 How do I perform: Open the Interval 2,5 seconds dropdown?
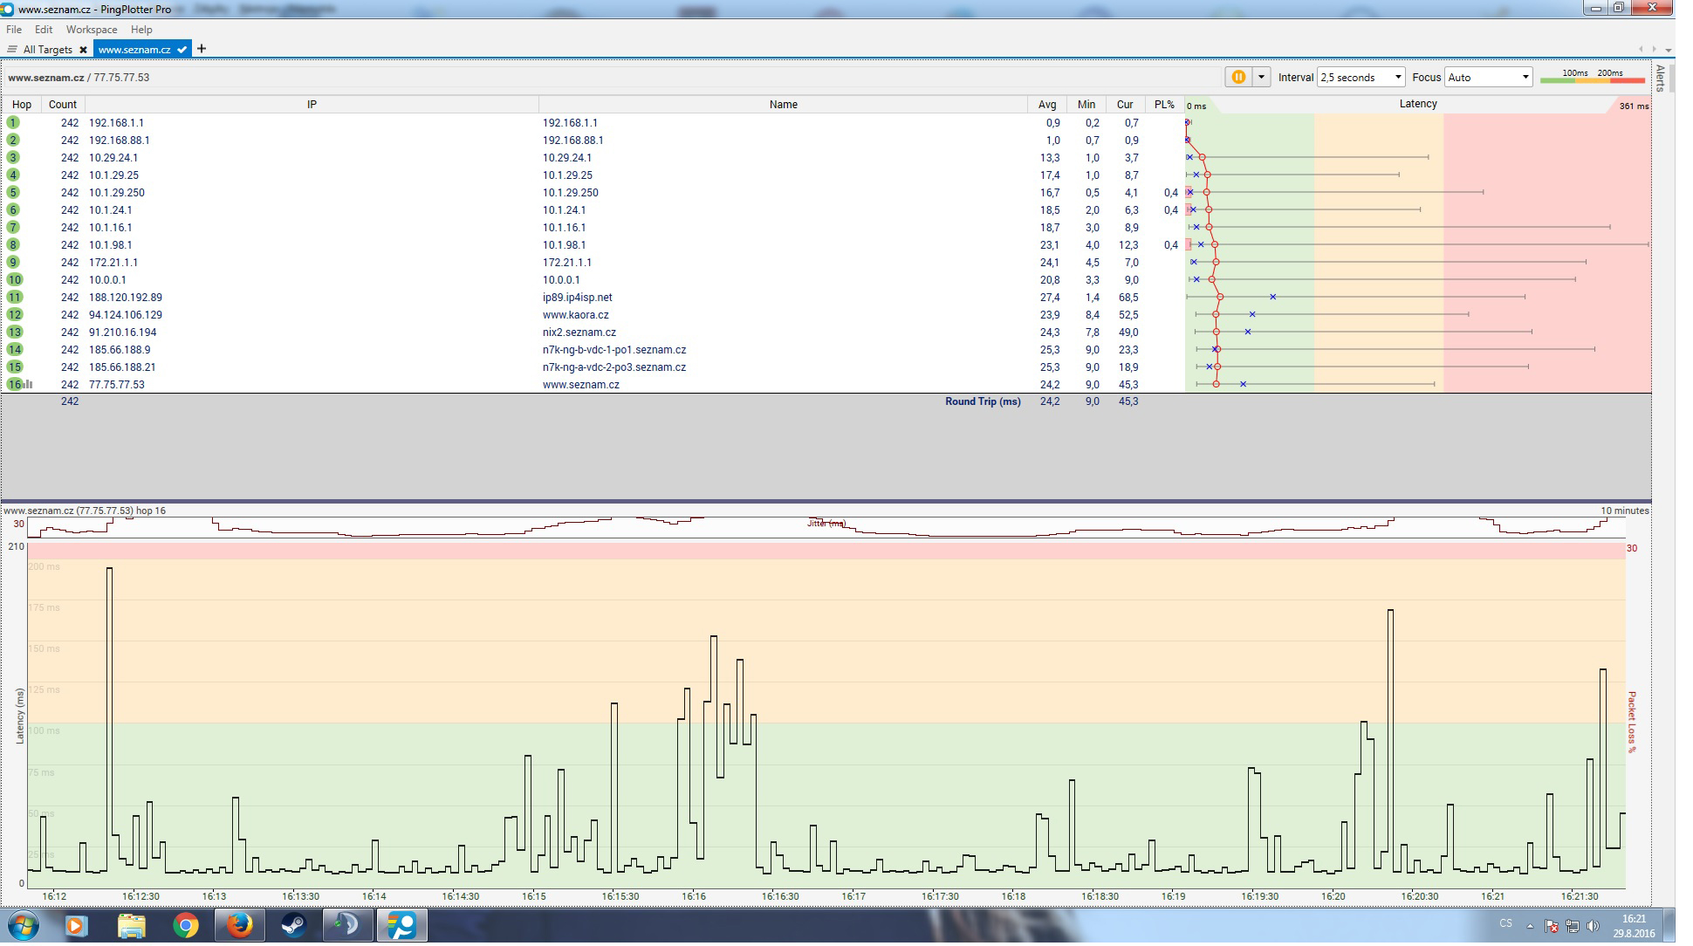point(1361,78)
